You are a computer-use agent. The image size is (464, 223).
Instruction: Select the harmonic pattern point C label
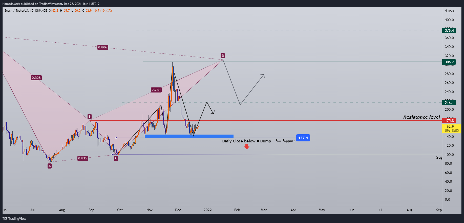click(x=116, y=158)
